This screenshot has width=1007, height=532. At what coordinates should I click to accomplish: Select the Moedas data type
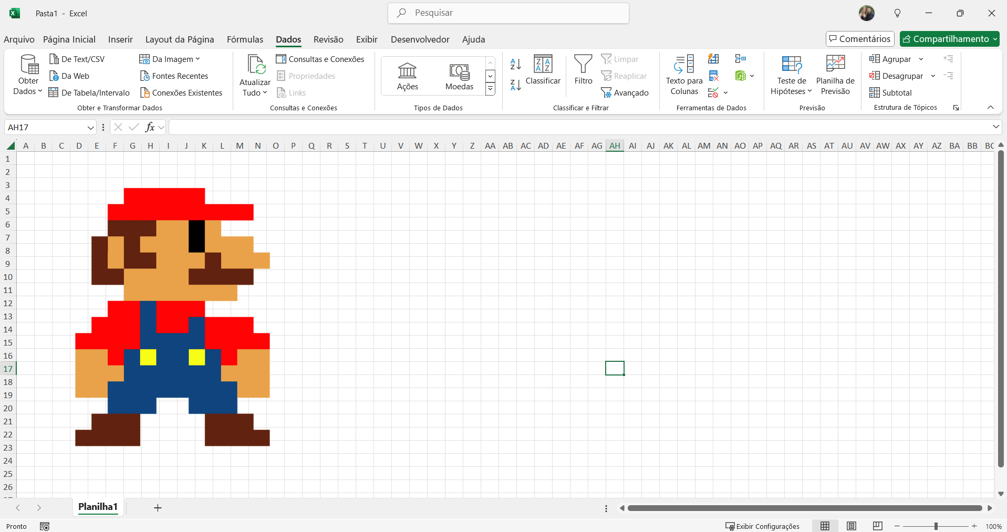pyautogui.click(x=459, y=76)
